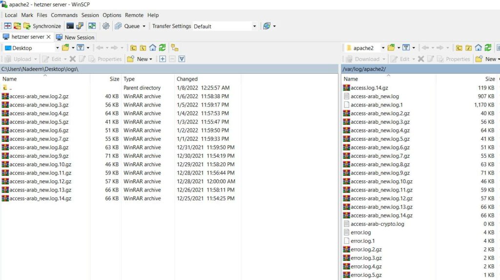Click the globe refresh icon in main toolbar
The height and width of the screenshot is (280, 500).
[267, 26]
